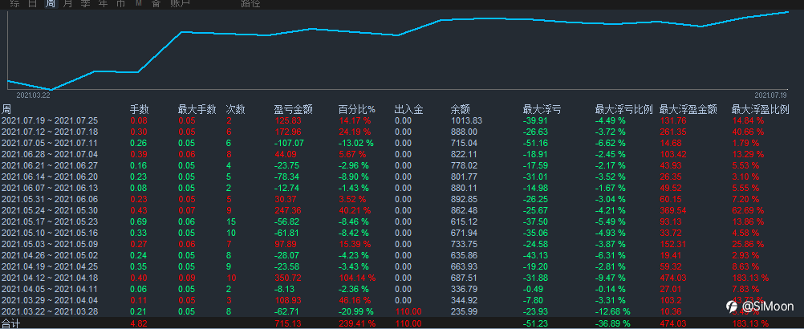Sort by 盈亏金额 column header
This screenshot has width=804, height=329.
(x=294, y=109)
